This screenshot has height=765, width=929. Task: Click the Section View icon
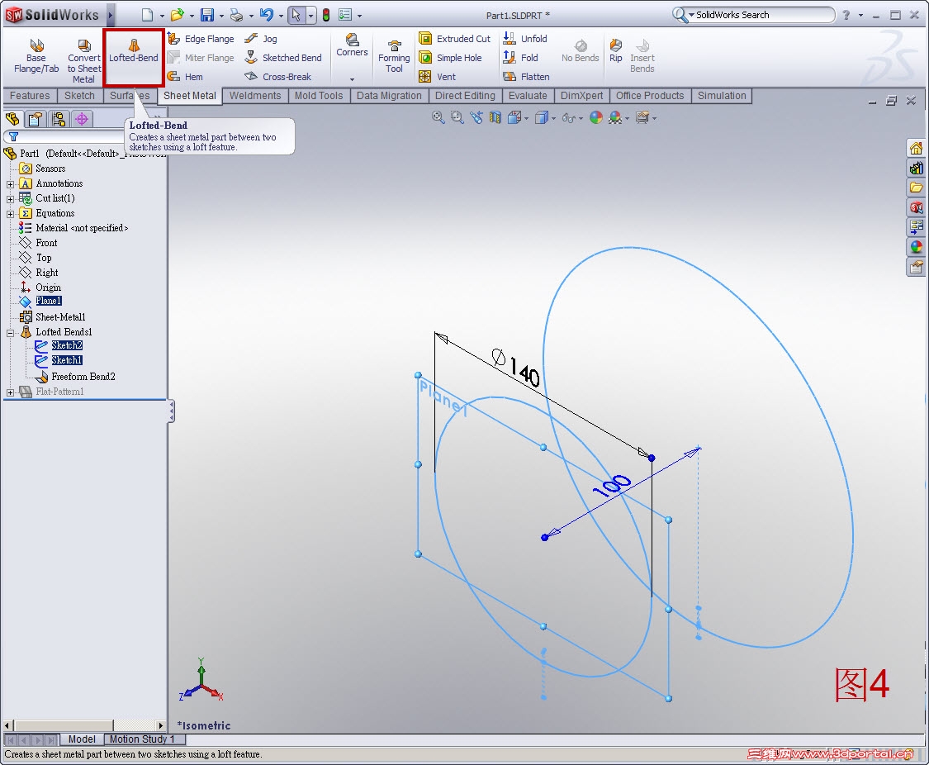pos(495,117)
